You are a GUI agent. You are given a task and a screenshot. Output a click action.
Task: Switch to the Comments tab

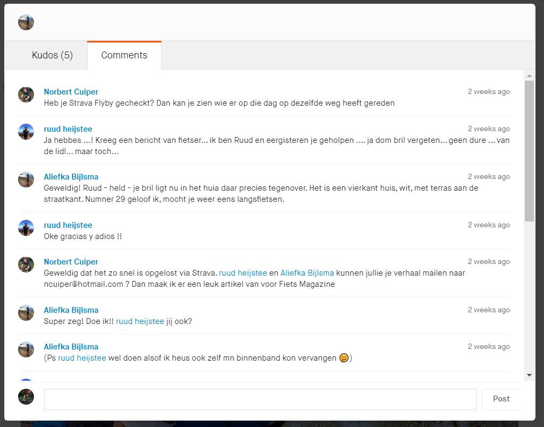pos(124,55)
